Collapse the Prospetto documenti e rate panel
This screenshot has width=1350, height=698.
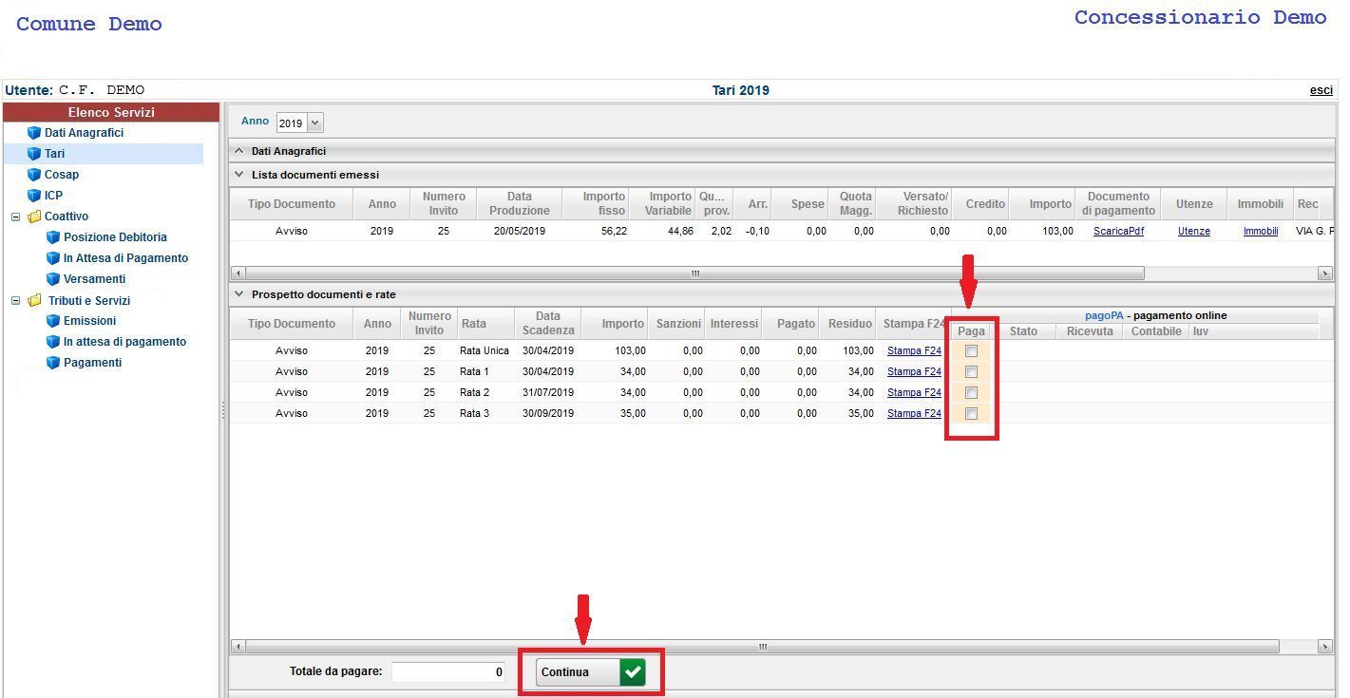tap(239, 294)
